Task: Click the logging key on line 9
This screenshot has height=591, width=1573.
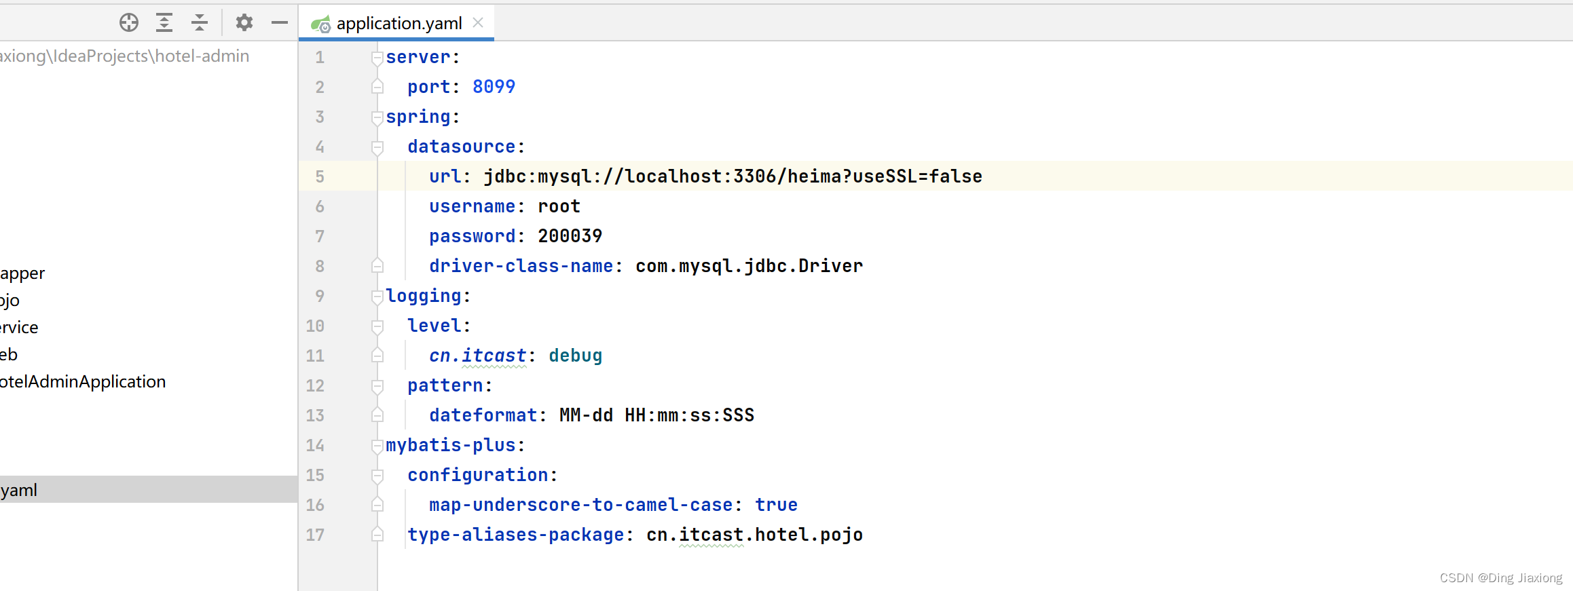Action: click(424, 296)
